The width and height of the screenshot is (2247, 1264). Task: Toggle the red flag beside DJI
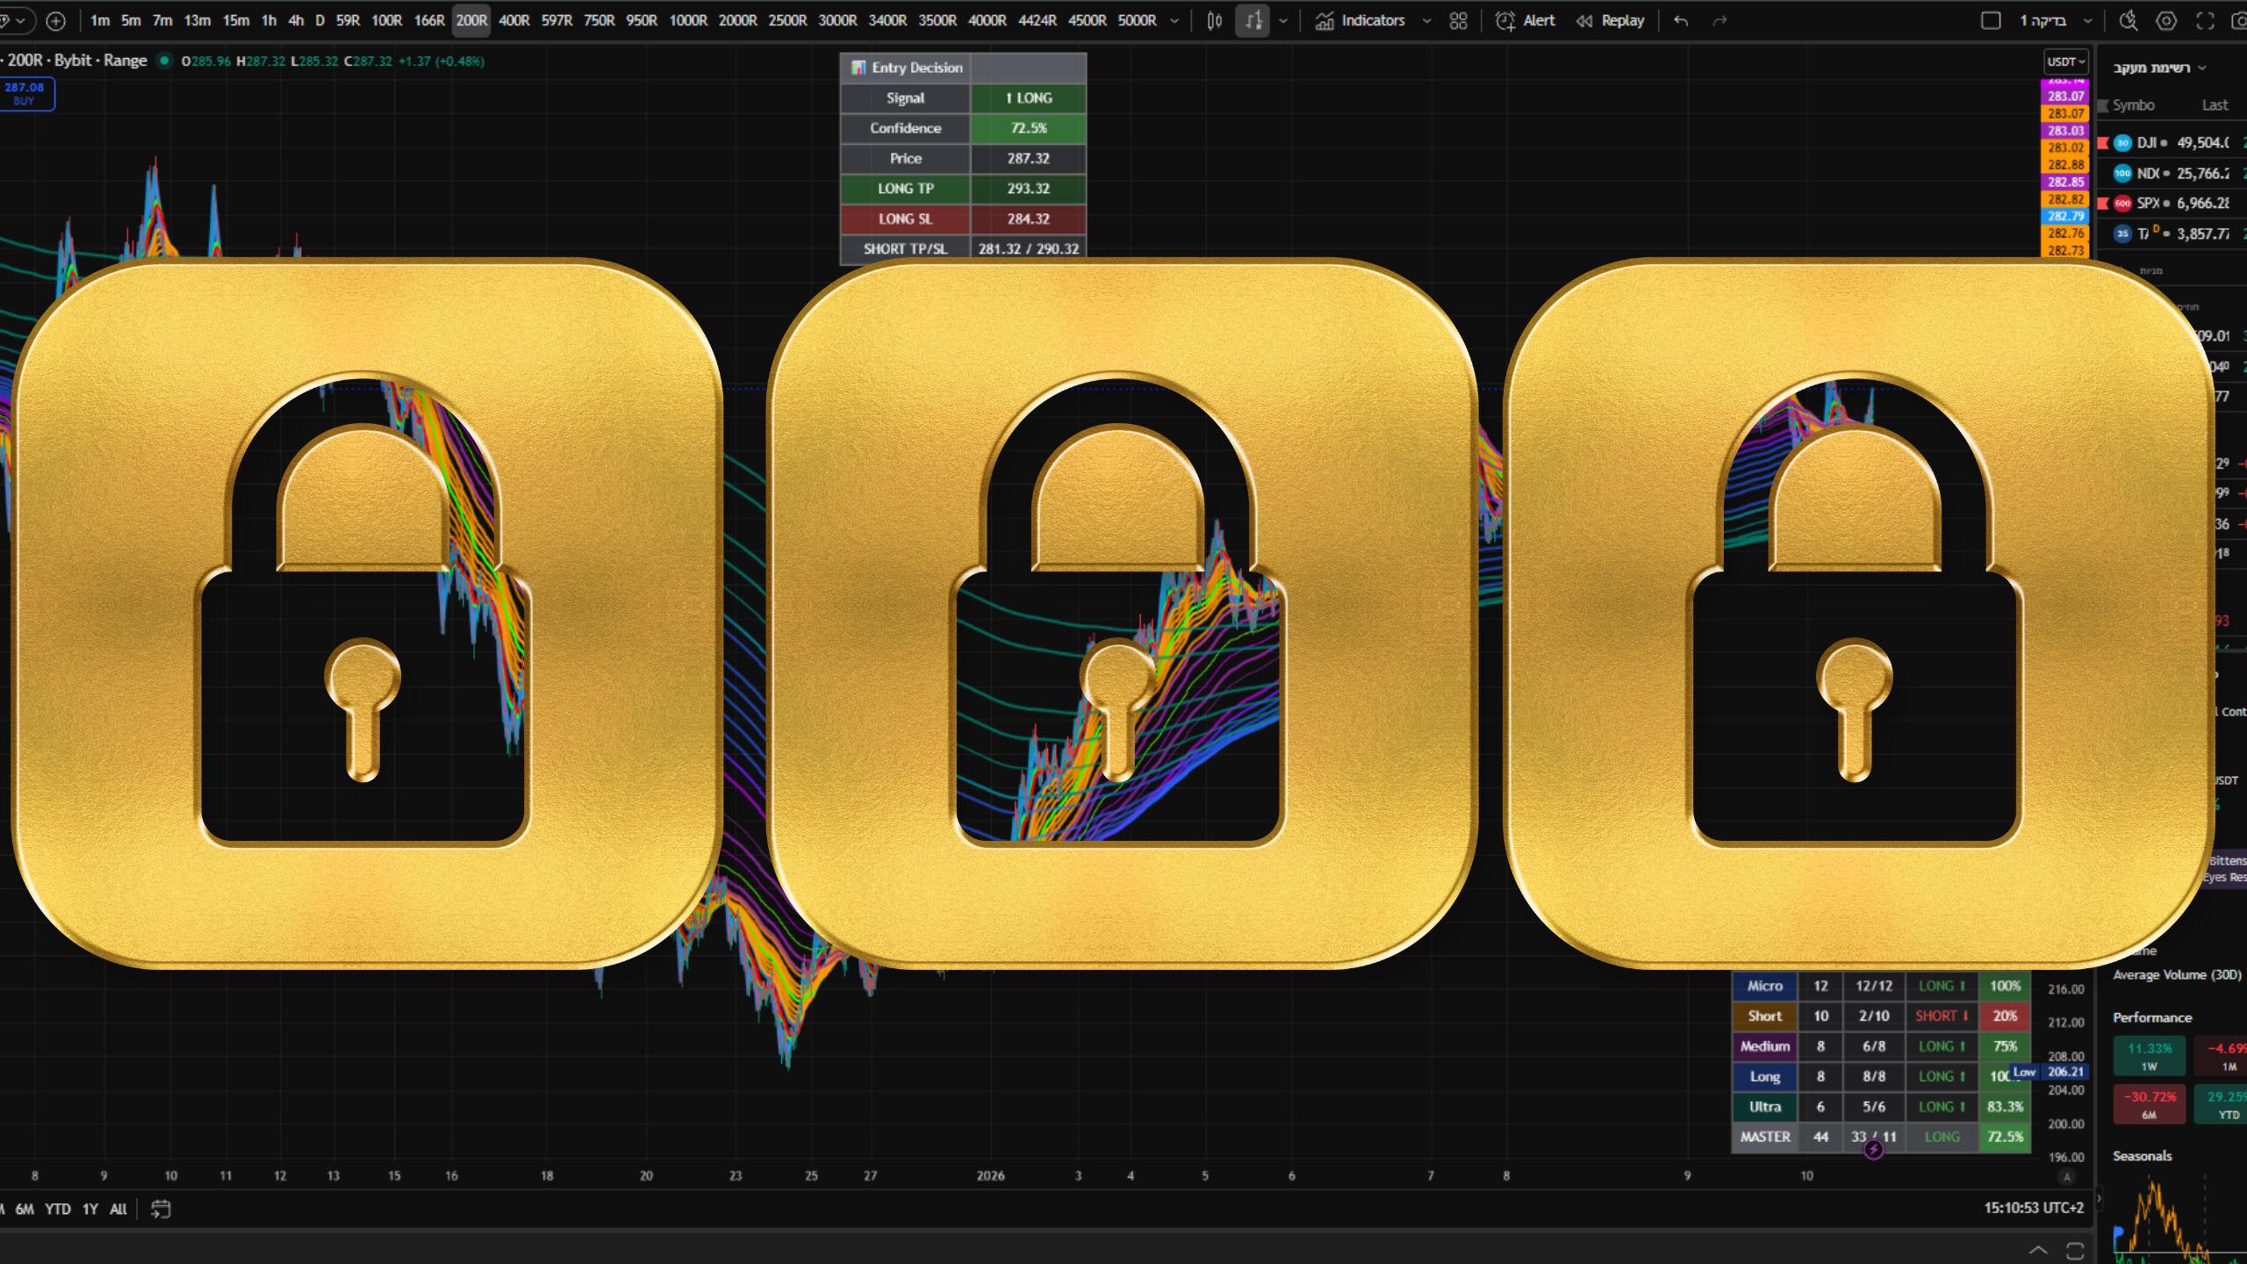pos(2103,142)
